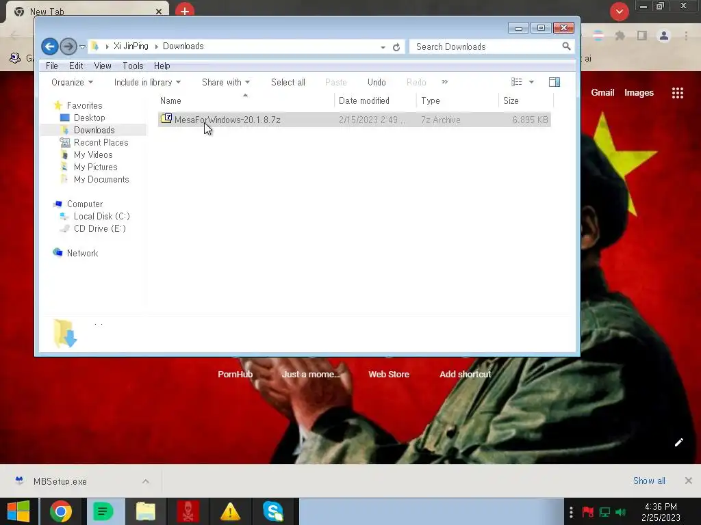Image resolution: width=701 pixels, height=525 pixels.
Task: Open the Help menu
Action: point(162,66)
